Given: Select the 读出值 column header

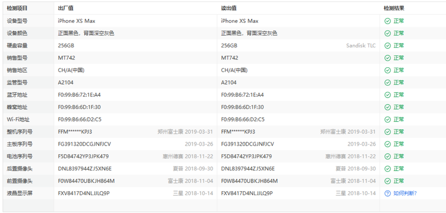Looking at the screenshot, I should click(x=228, y=8).
